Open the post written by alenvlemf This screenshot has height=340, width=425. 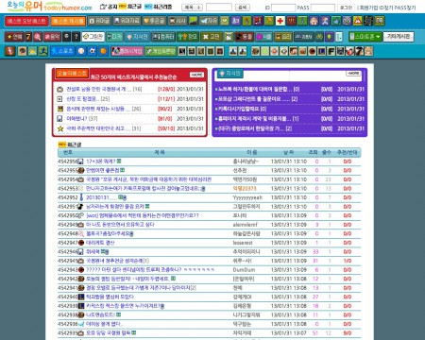click(x=120, y=225)
